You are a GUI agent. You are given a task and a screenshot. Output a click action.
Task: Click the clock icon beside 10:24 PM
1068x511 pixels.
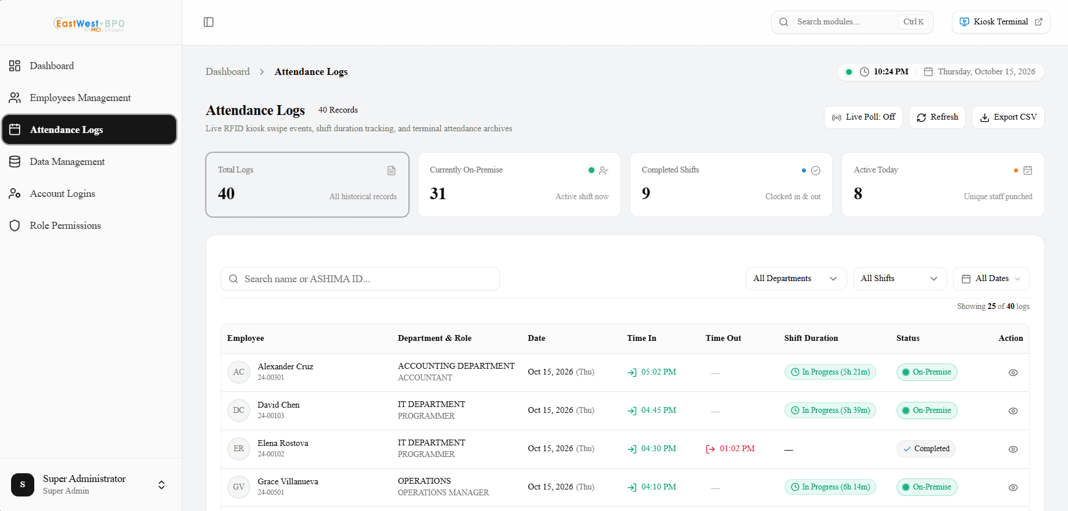click(x=865, y=72)
